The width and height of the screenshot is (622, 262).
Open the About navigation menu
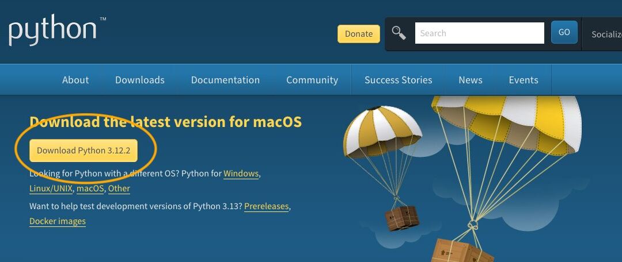75,80
